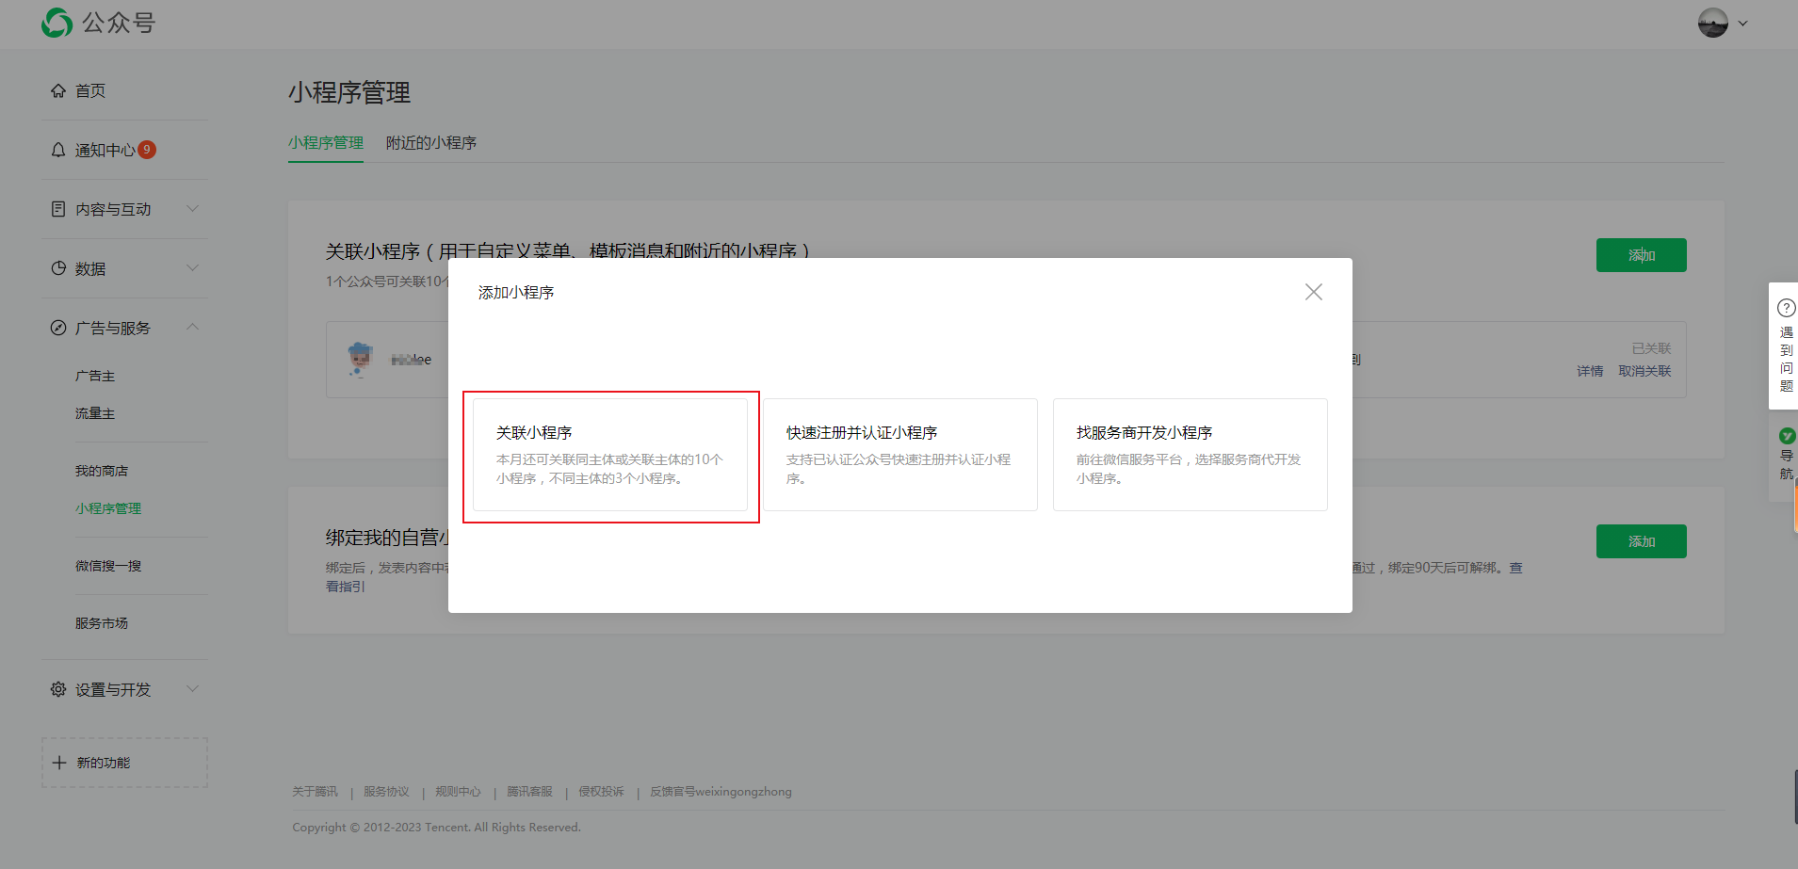Click the green 导航 guide icon

1786,436
